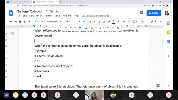Click the Explore button at bottom right

click(x=158, y=86)
